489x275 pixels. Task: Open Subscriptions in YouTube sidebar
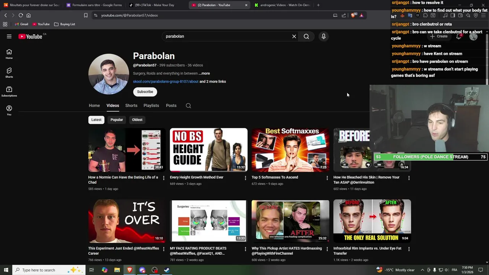coord(9,92)
